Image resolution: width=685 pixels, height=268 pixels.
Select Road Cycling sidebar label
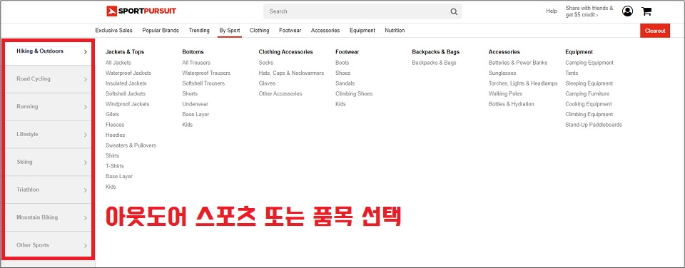click(34, 79)
